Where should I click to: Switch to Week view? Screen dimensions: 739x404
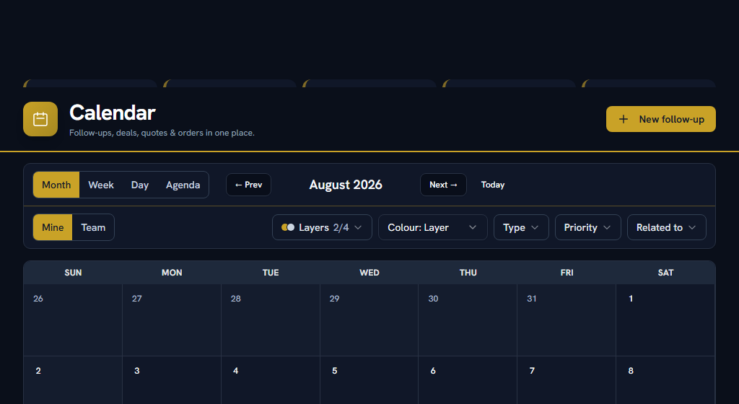101,185
